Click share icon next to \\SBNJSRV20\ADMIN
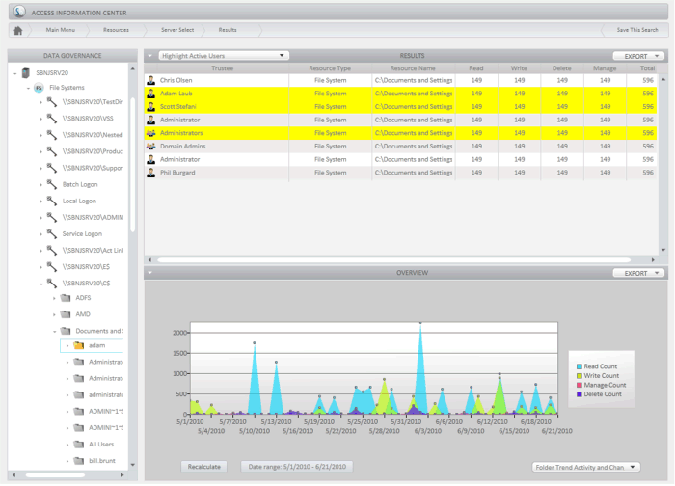The height and width of the screenshot is (486, 675). [x=52, y=217]
